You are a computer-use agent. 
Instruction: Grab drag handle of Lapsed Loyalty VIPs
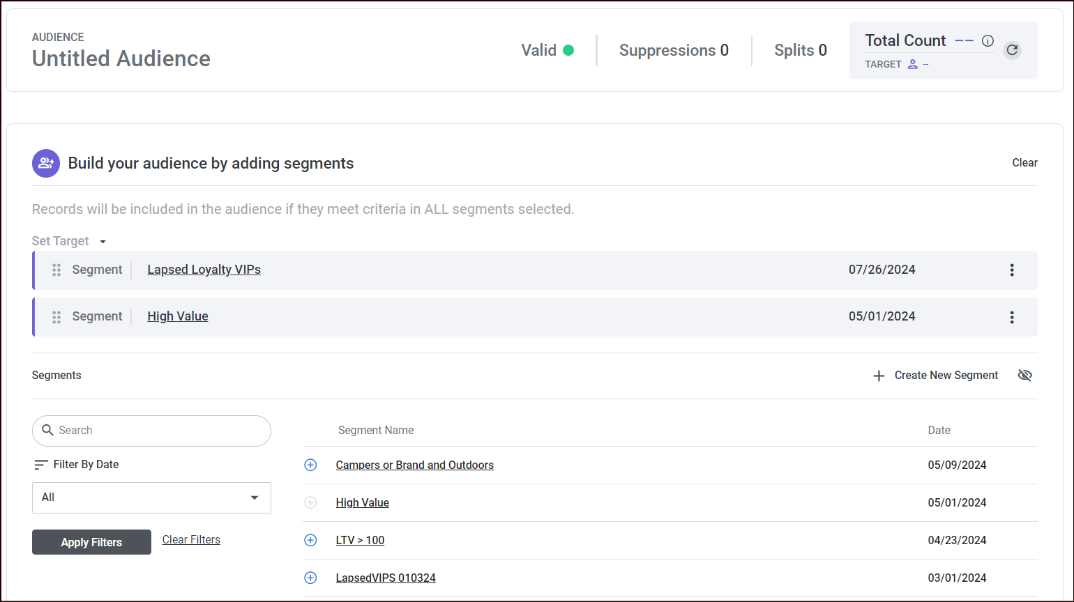click(56, 270)
